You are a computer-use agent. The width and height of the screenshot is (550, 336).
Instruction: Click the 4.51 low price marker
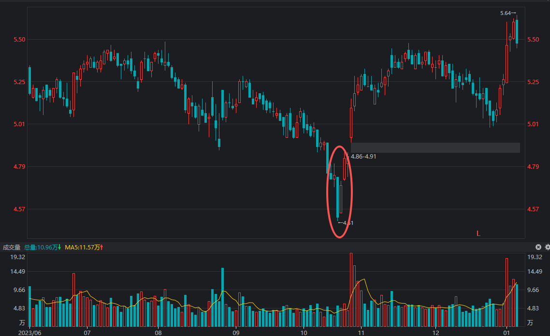click(x=346, y=223)
